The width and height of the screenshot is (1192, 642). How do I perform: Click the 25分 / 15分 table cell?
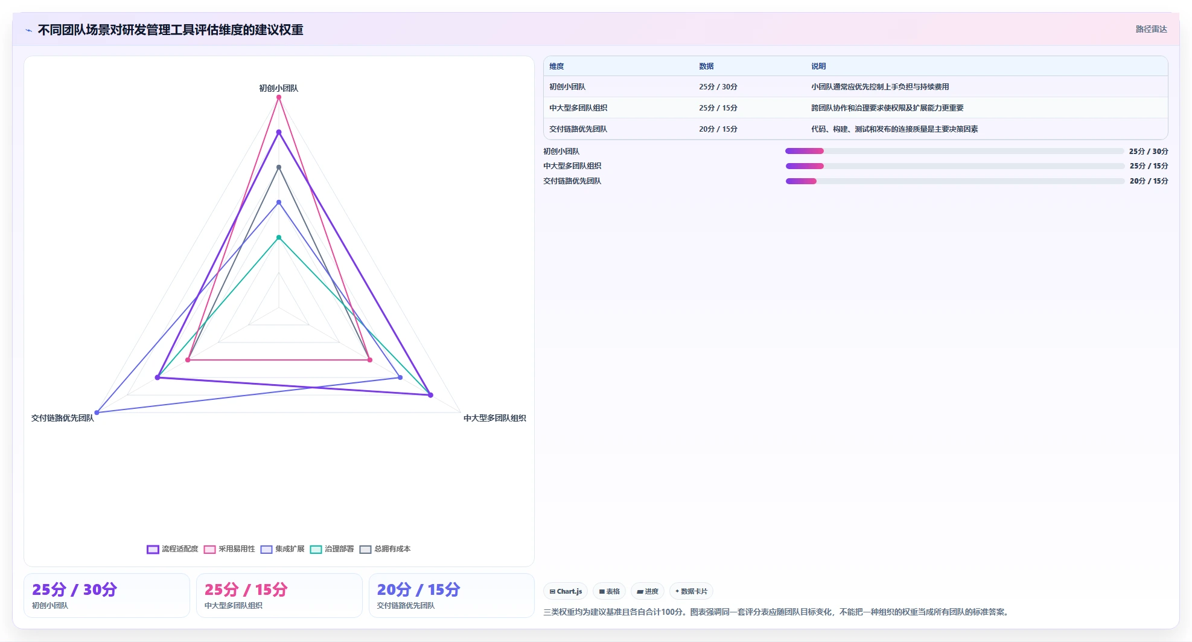pyautogui.click(x=718, y=108)
